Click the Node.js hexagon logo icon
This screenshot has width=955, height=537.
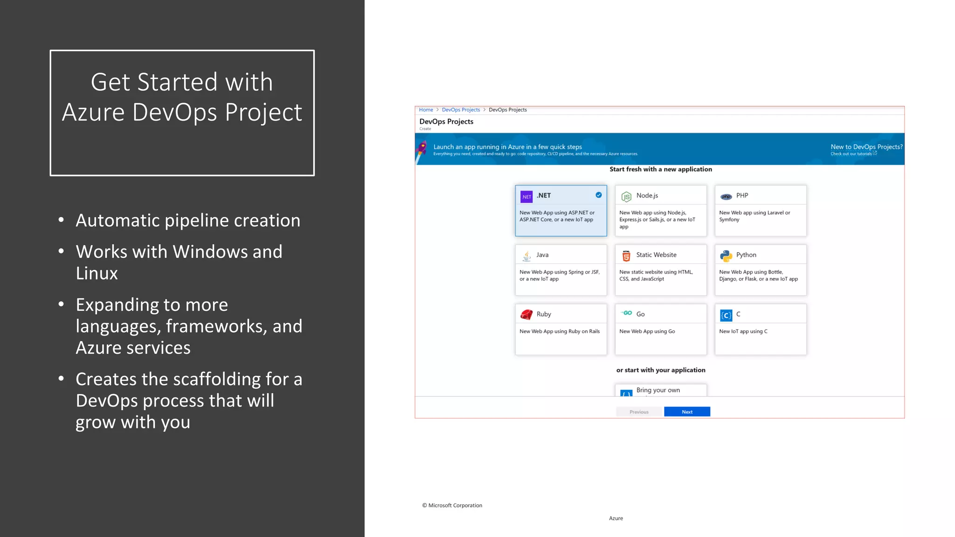point(626,197)
